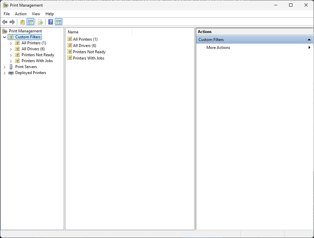This screenshot has width=314, height=238.
Task: Expand the Print Servers tree node
Action: (4, 67)
